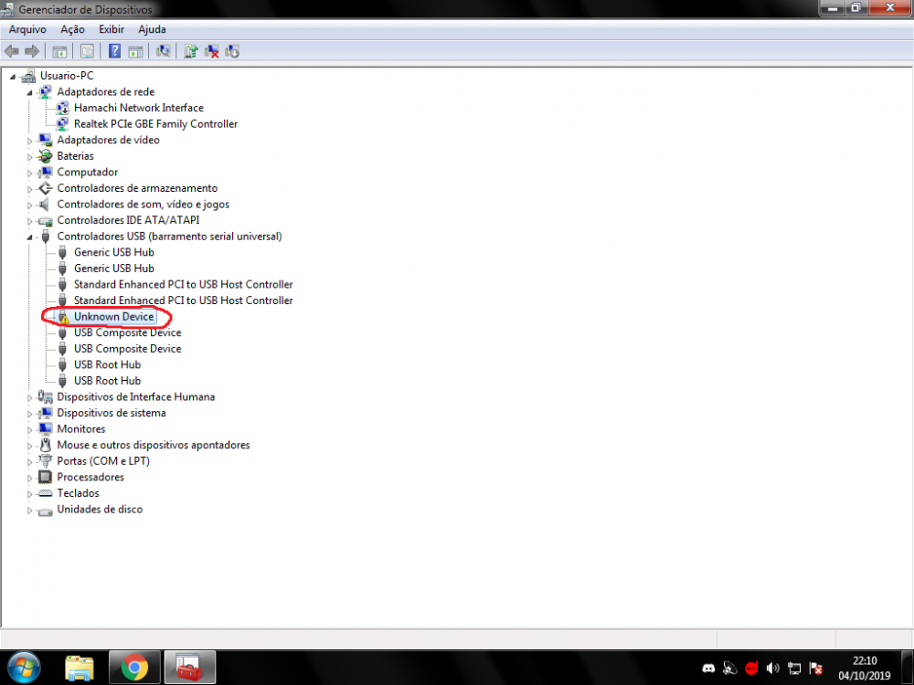Expand Controladores de armazenamento category
The height and width of the screenshot is (685, 914).
tap(30, 189)
